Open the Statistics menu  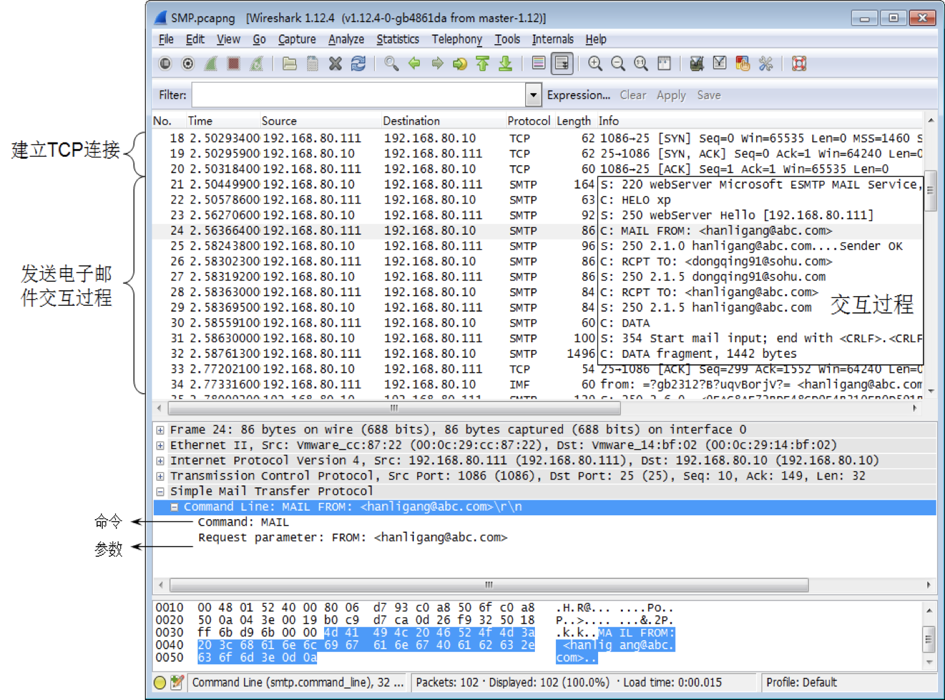pos(398,40)
